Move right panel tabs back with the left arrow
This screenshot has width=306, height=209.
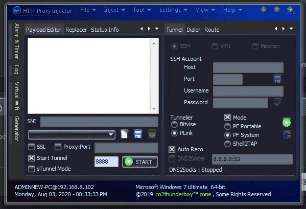(276, 29)
